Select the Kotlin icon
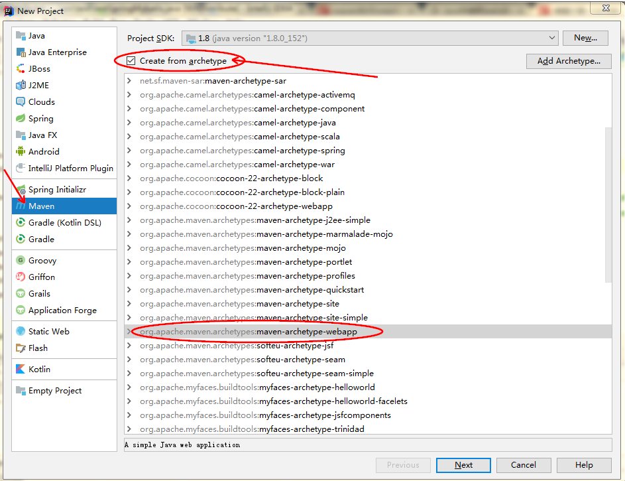 tap(21, 370)
